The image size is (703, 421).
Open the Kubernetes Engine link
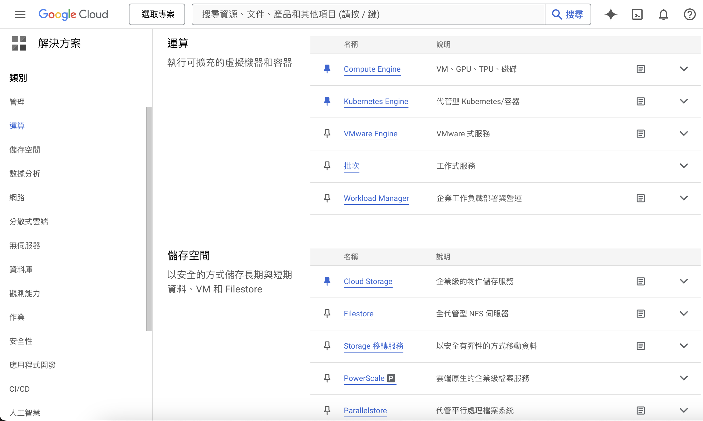tap(376, 101)
